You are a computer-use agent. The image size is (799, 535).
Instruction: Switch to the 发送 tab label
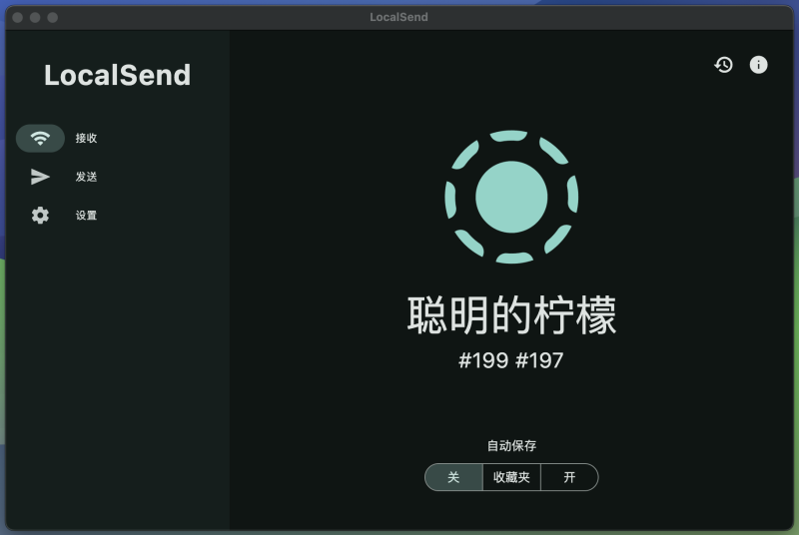(86, 177)
